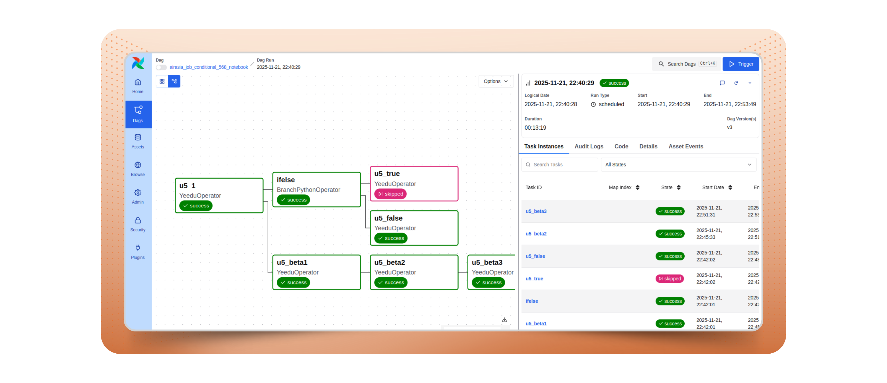
Task: Add a note to this DAG run
Action: 723,83
